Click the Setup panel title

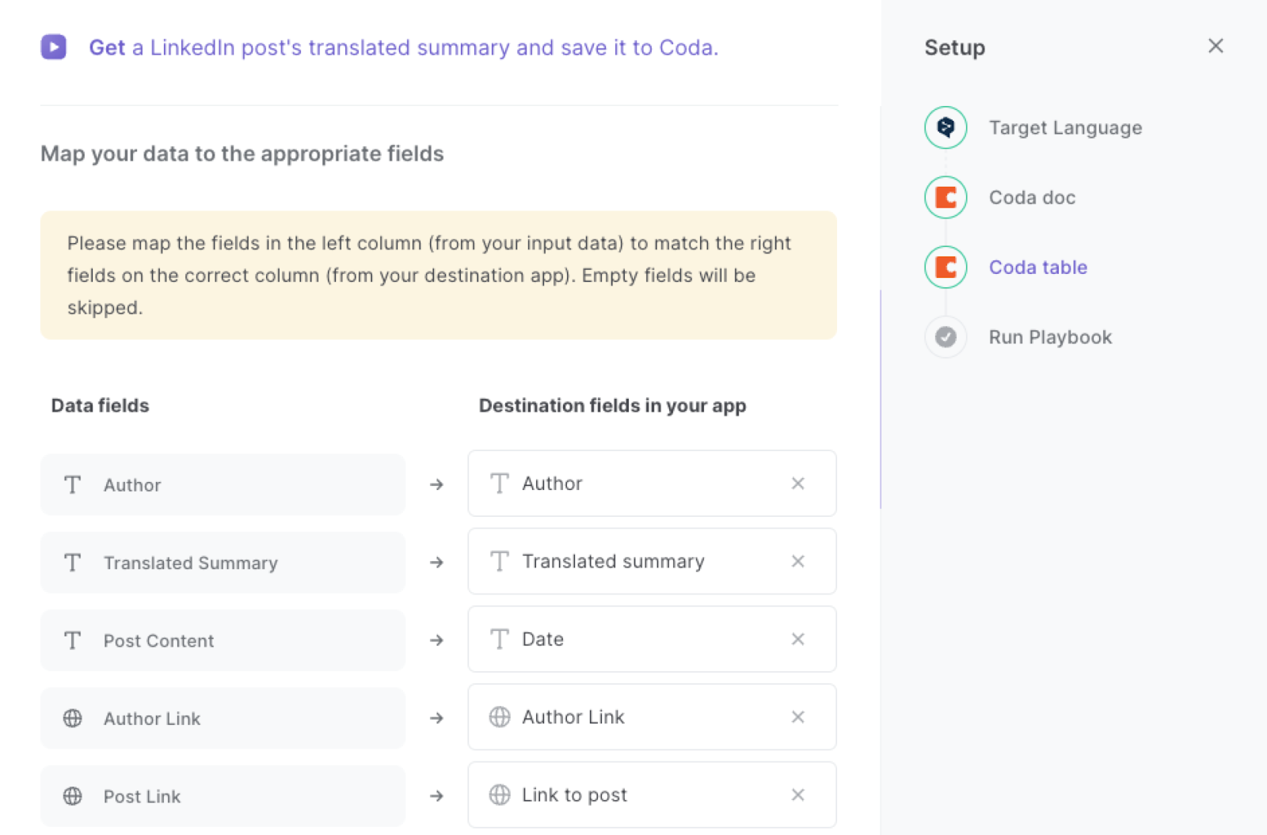(x=955, y=47)
